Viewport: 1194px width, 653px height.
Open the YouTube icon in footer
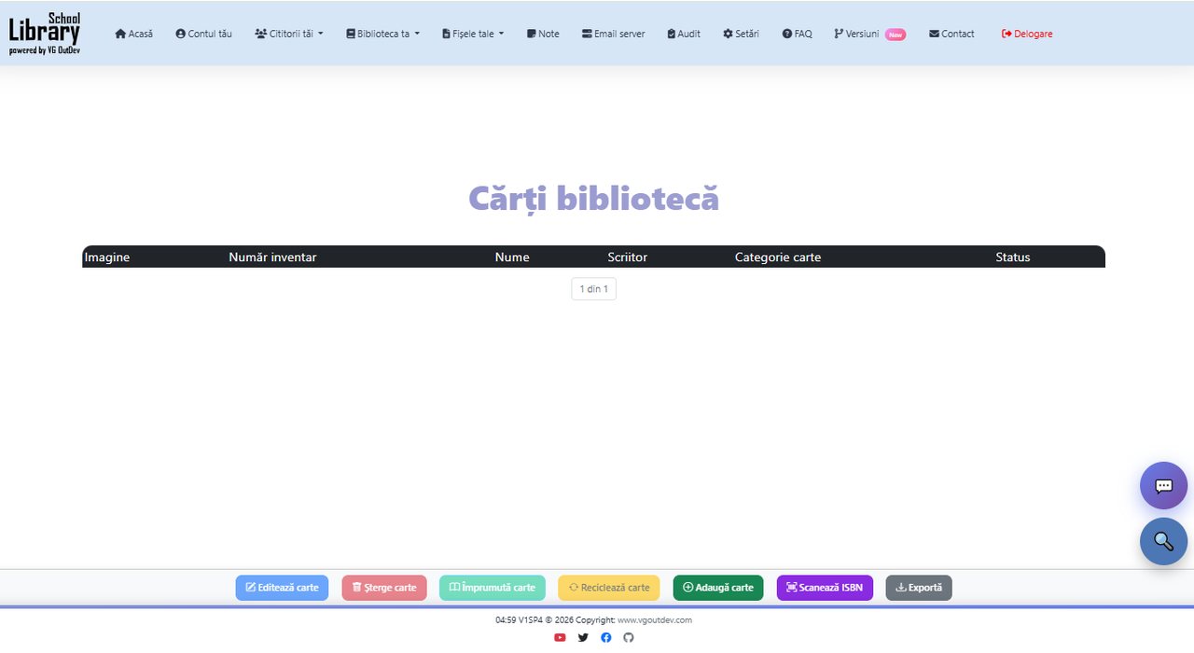pyautogui.click(x=560, y=638)
